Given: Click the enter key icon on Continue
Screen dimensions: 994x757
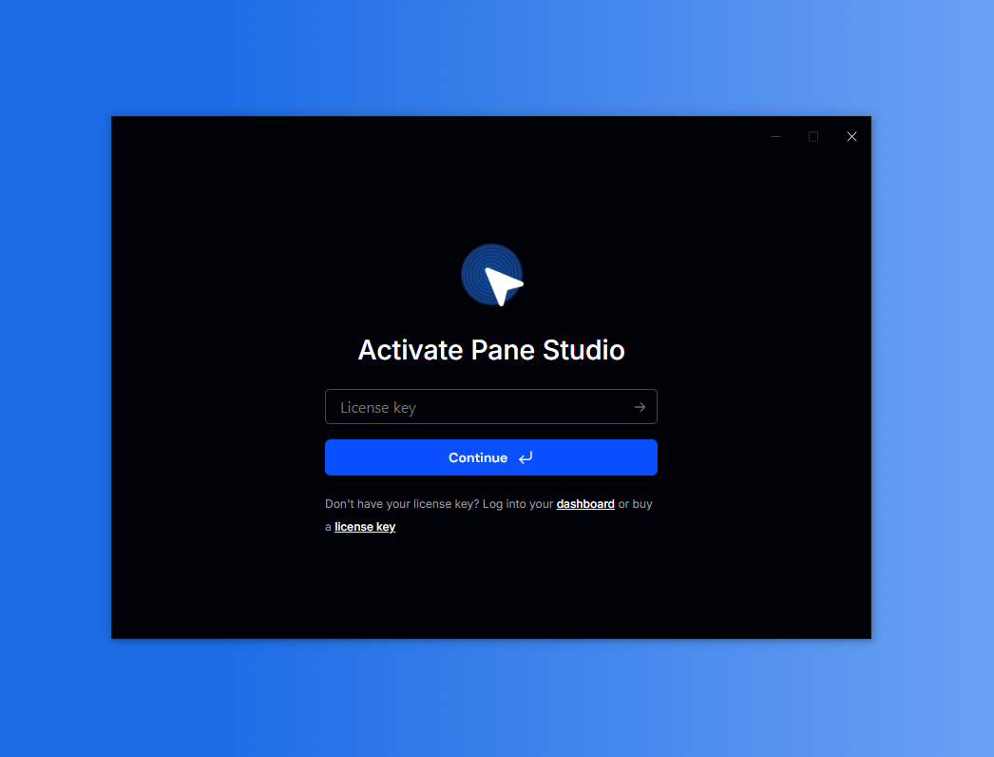Looking at the screenshot, I should tap(526, 457).
